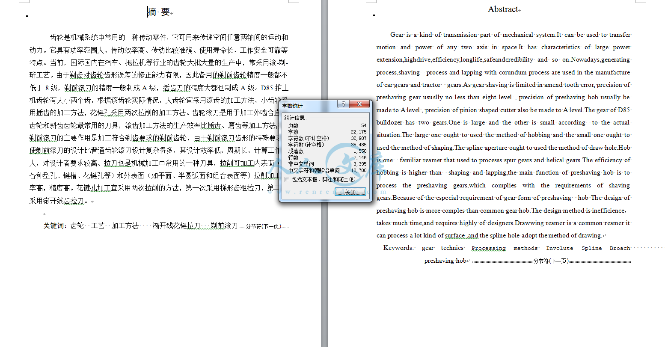Click the 字数 value 22,175
The width and height of the screenshot is (665, 347).
359,132
